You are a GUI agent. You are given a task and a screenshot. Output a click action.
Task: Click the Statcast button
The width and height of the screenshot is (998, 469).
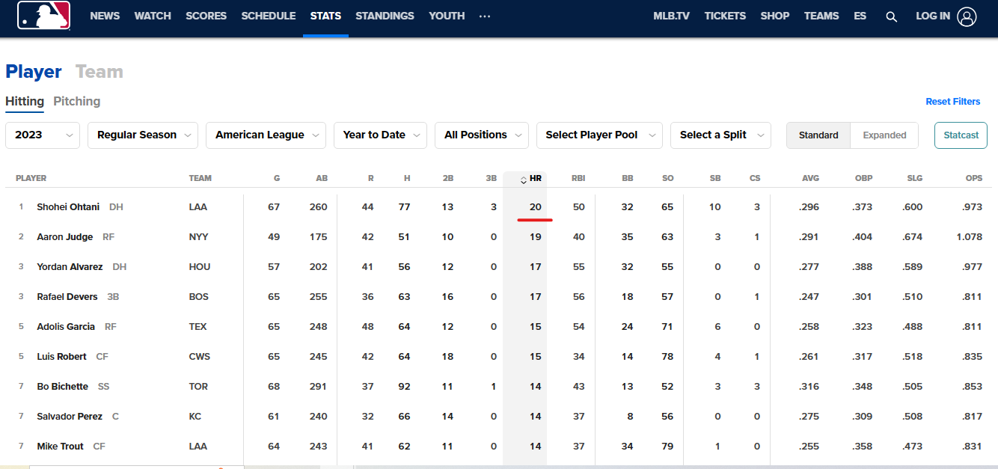pos(961,135)
